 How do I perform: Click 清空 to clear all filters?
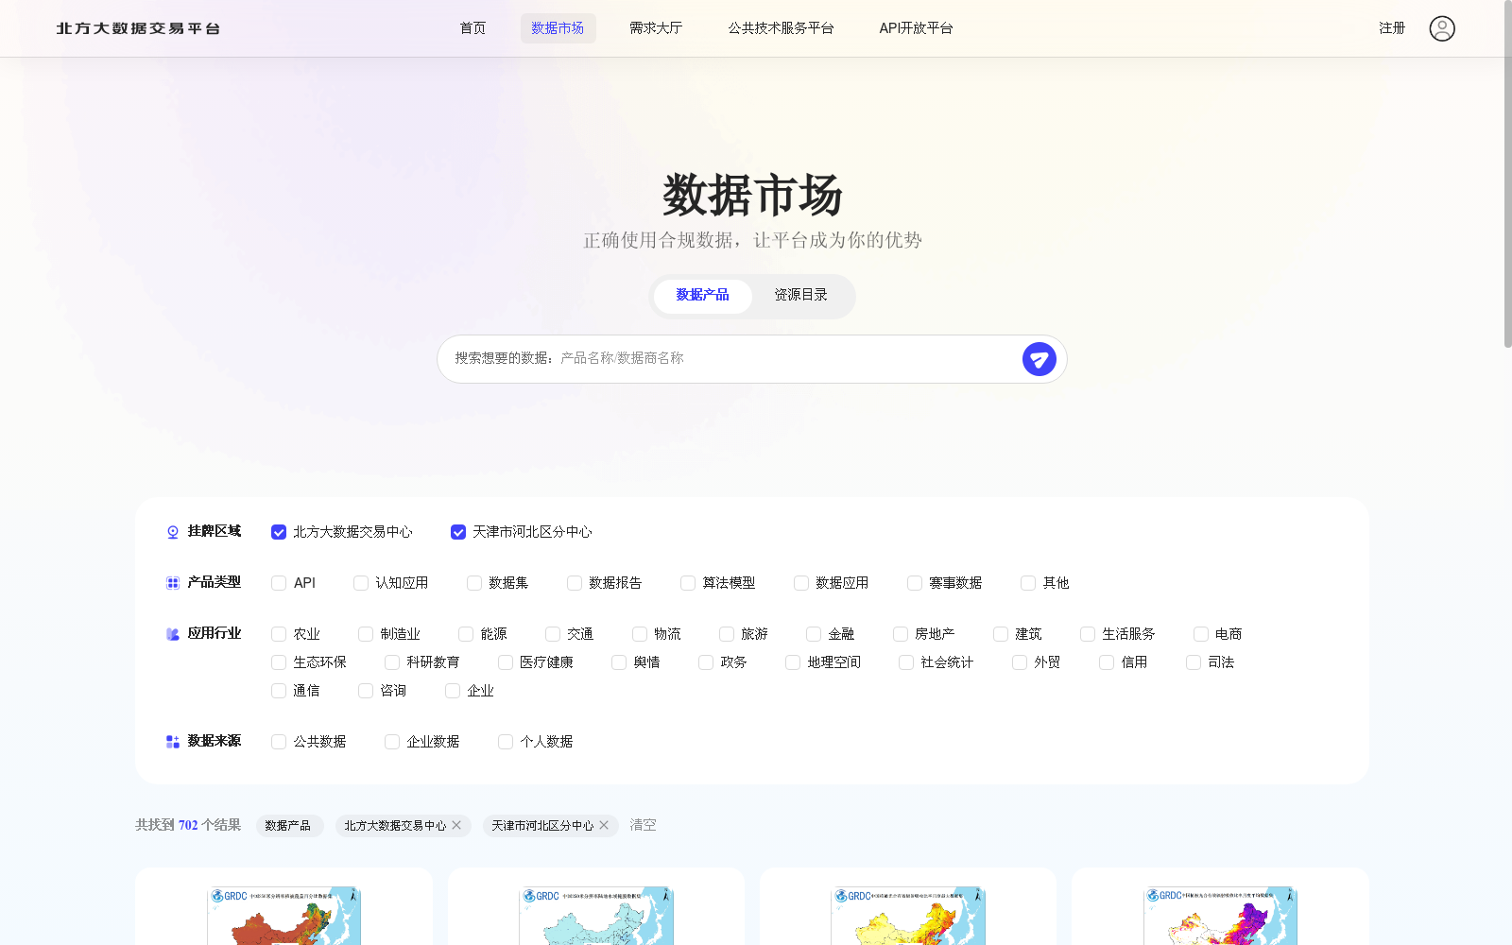(643, 825)
